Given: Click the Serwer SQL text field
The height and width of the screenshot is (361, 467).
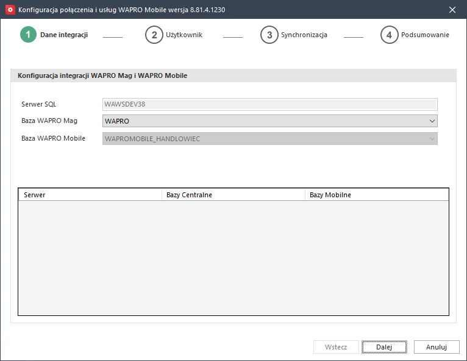Looking at the screenshot, I should pos(269,104).
